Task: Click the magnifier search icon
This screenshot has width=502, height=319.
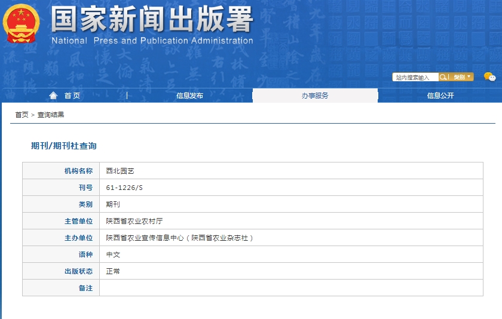Action: pos(443,77)
